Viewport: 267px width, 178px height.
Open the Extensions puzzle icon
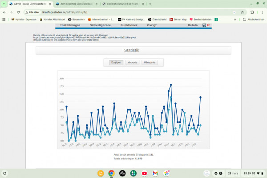point(252,12)
